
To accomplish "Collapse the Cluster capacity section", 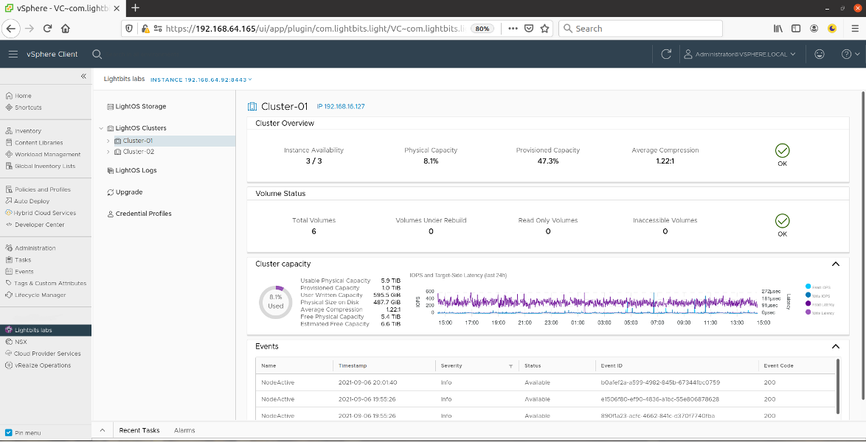I will pos(835,264).
